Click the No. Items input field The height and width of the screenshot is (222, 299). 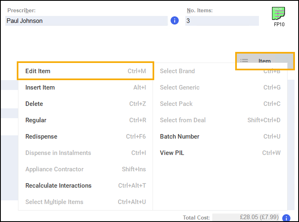[x=222, y=21]
